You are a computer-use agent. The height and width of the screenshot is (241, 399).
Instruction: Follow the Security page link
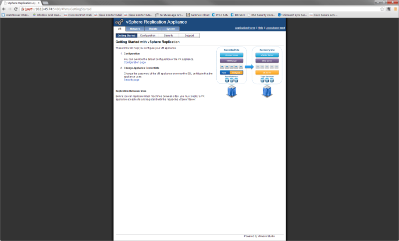[131, 79]
